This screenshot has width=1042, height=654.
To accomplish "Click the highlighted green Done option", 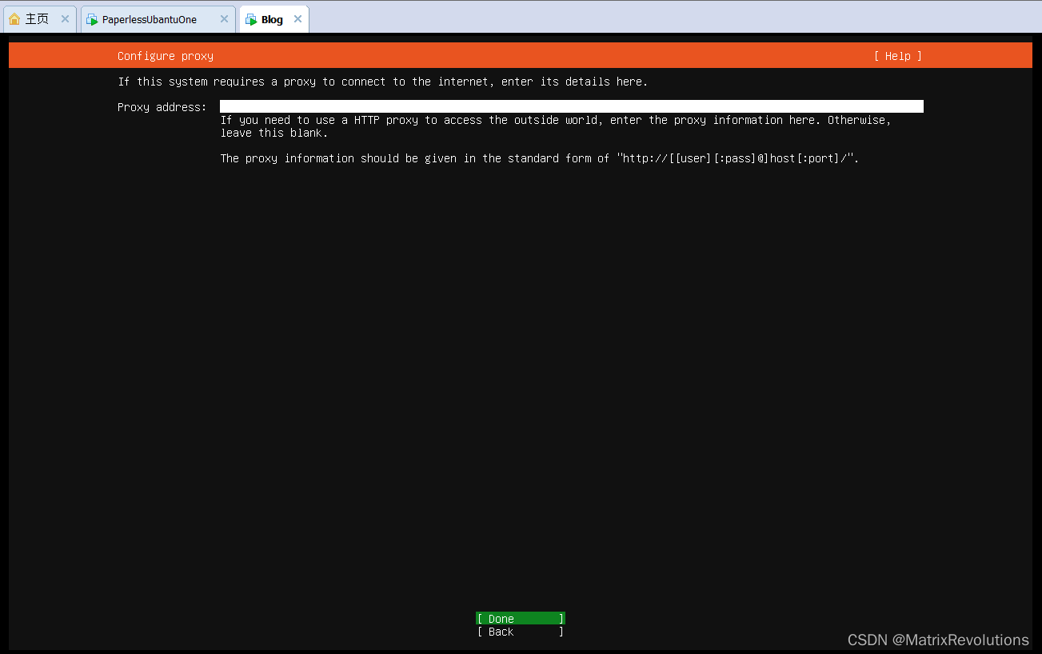I will [x=520, y=618].
